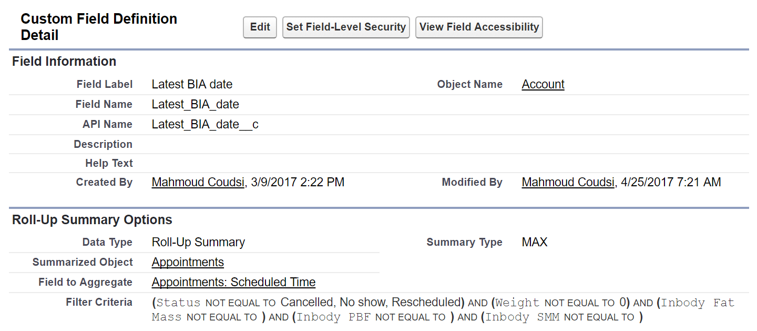
Task: Click the API Name value Latest_BIA_date__c
Action: pyautogui.click(x=205, y=124)
